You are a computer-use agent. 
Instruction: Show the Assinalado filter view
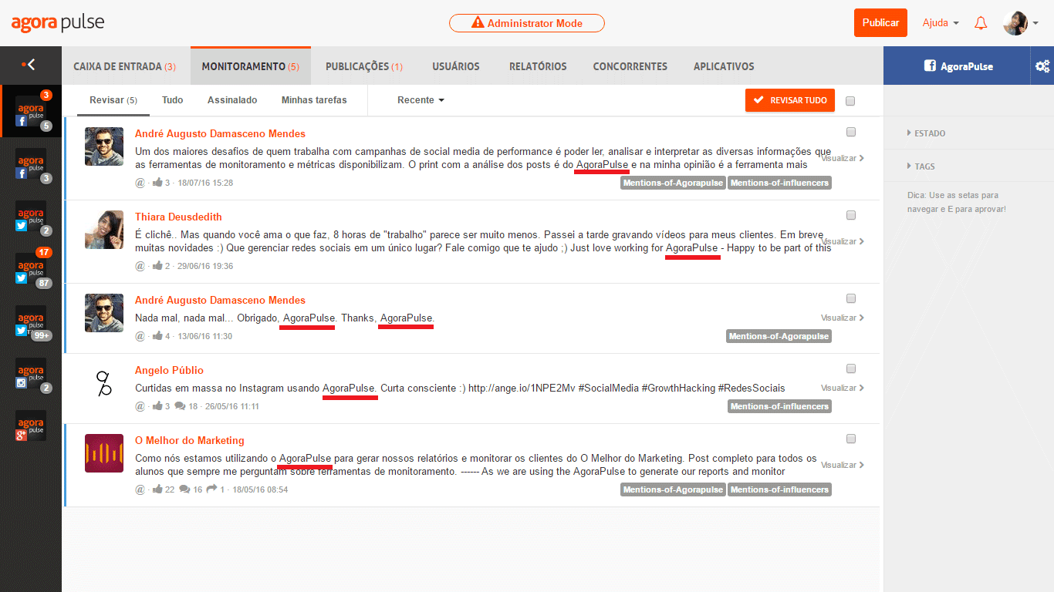(x=232, y=100)
